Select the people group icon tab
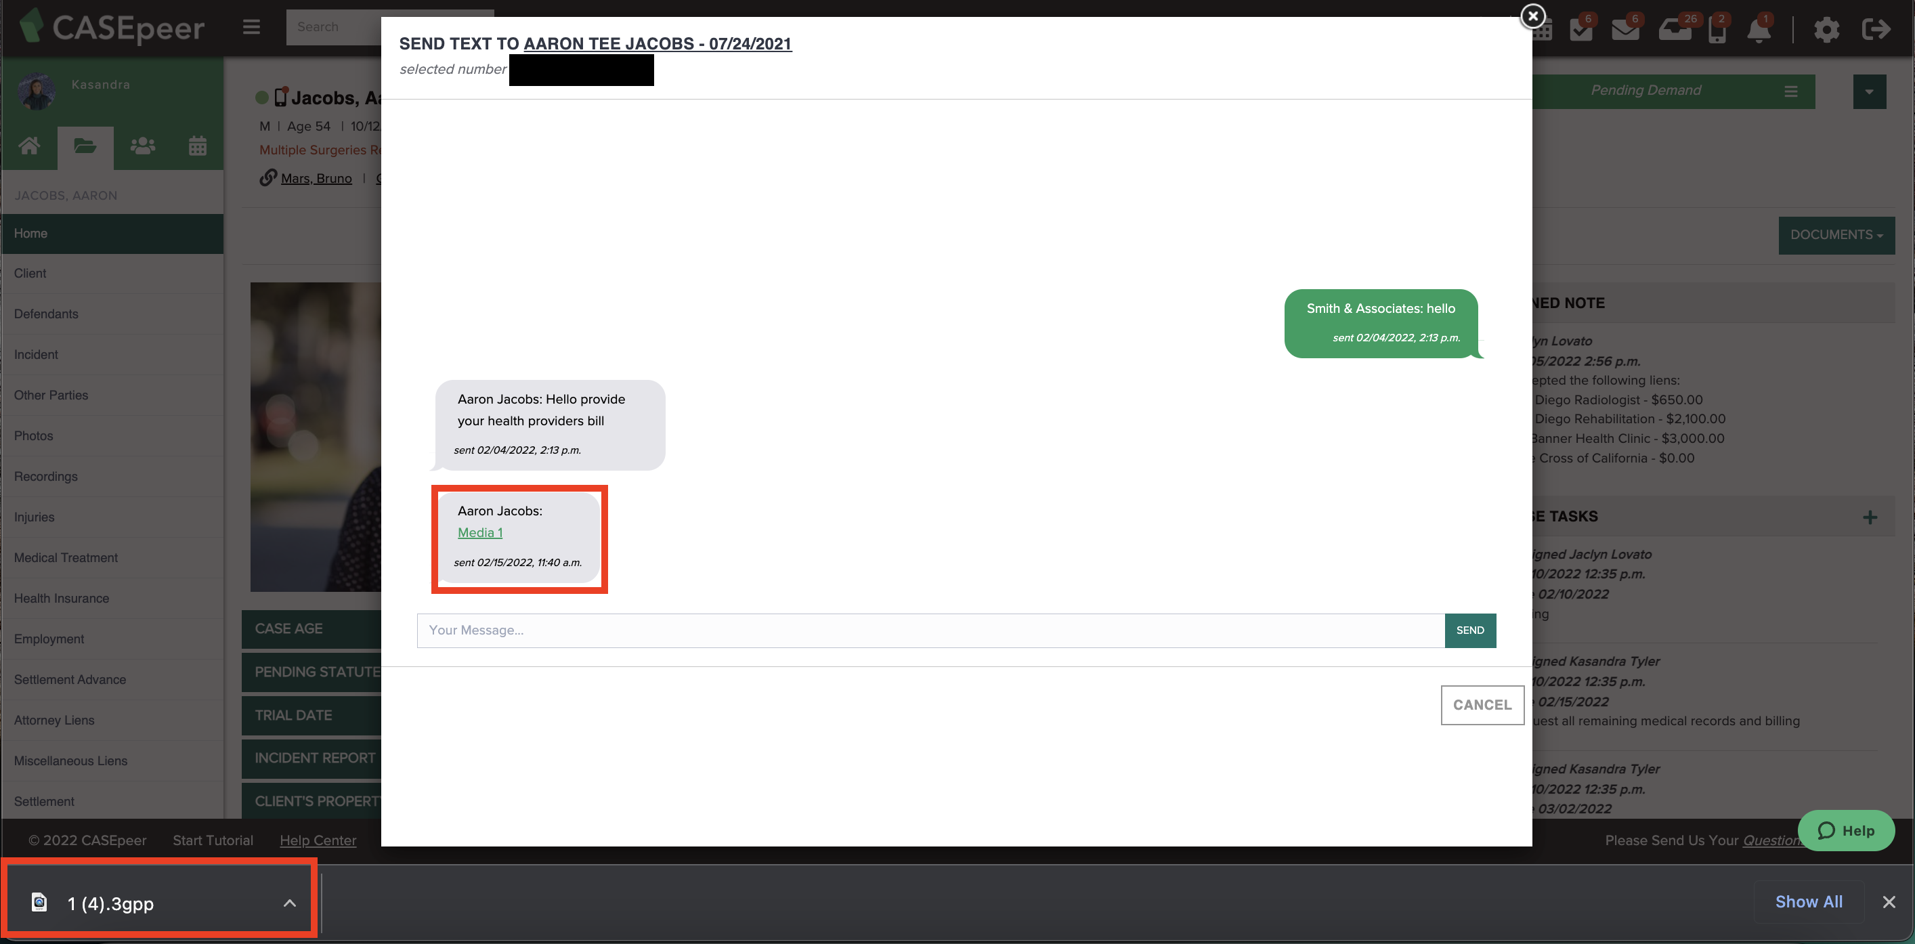 [143, 146]
